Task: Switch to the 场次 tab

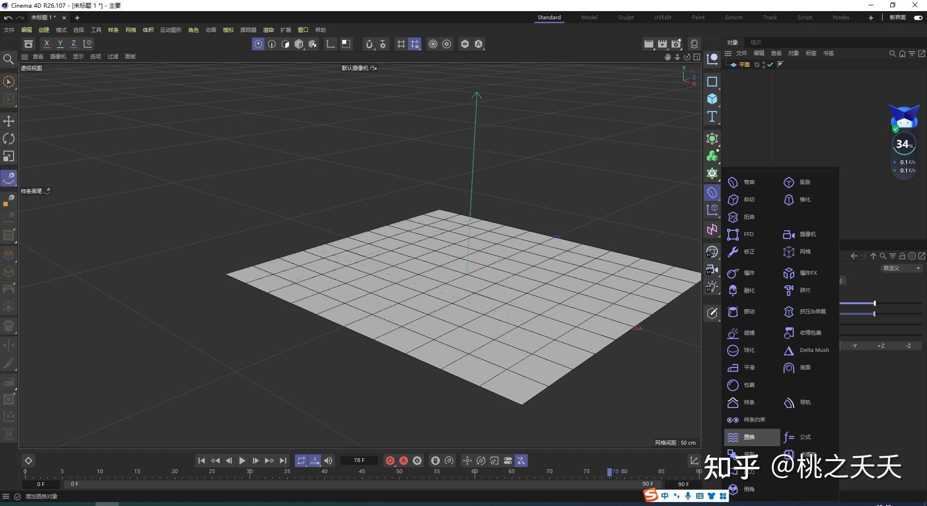Action: (756, 42)
